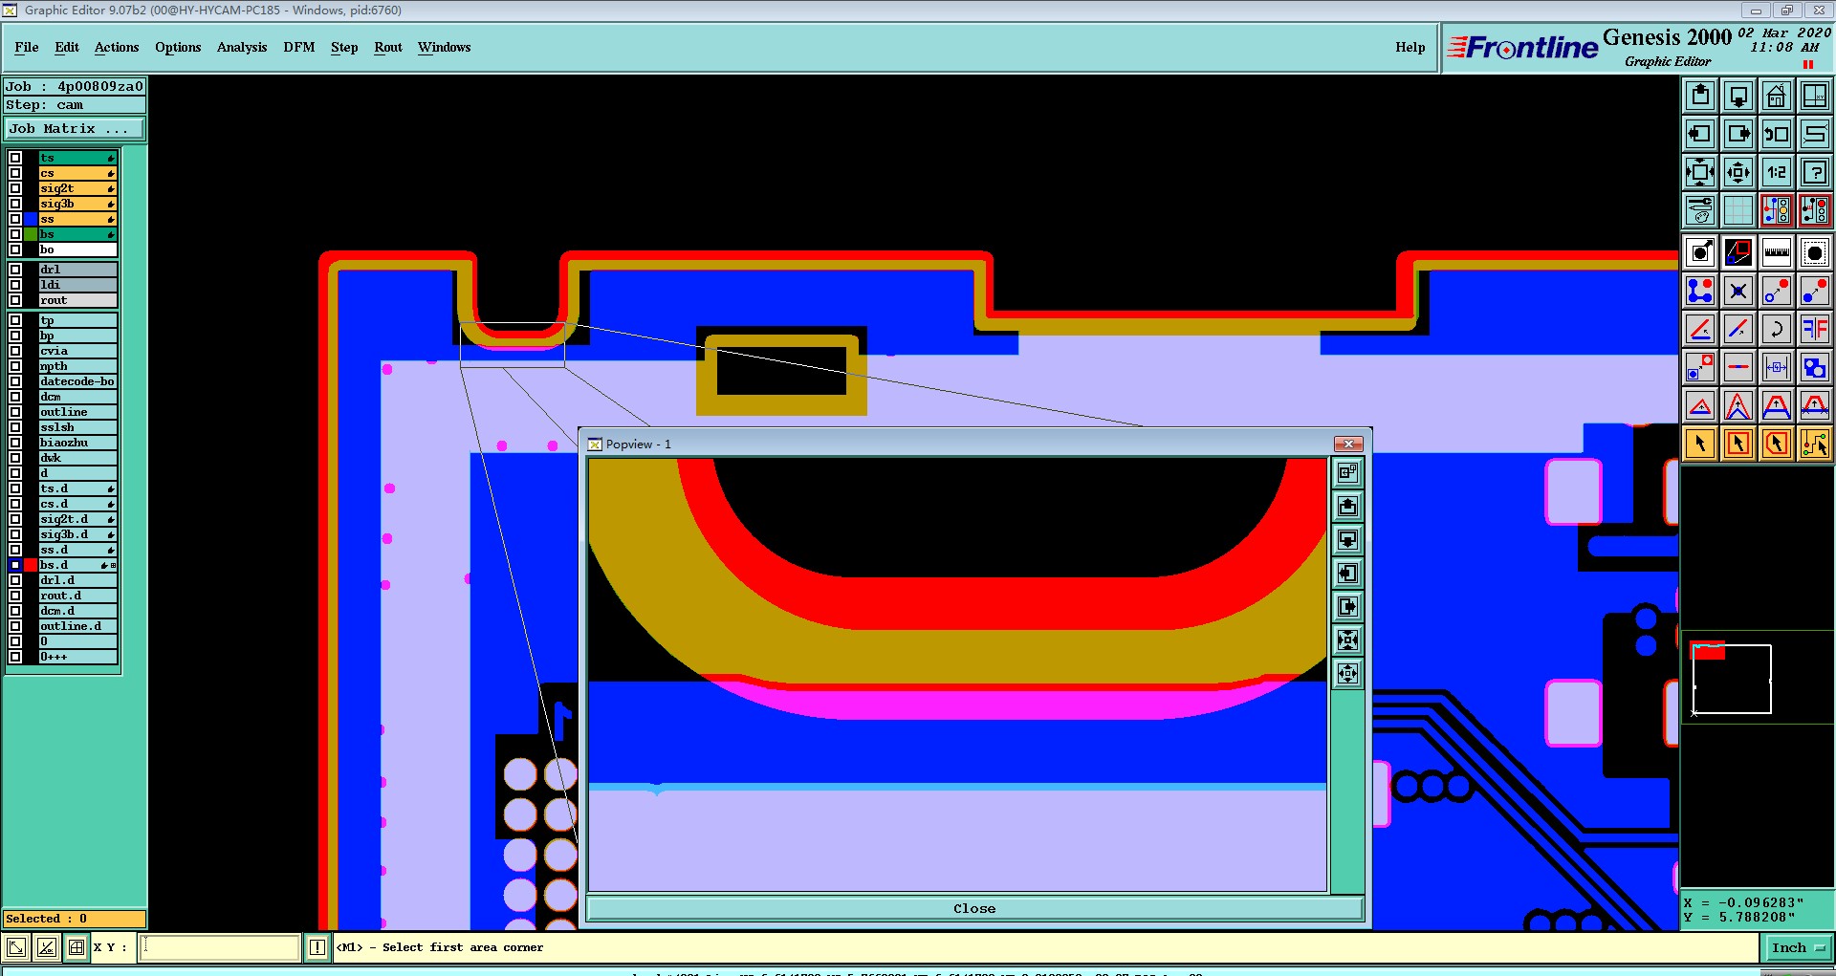Close the Popview - 1 window
Screen dimensions: 1836x976
click(x=1348, y=444)
